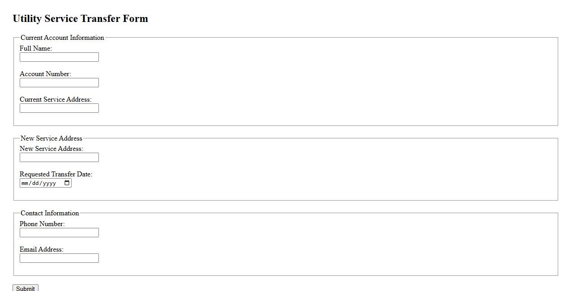Click the Email Address text field
Viewport: 572px width, 291px height.
(x=59, y=258)
